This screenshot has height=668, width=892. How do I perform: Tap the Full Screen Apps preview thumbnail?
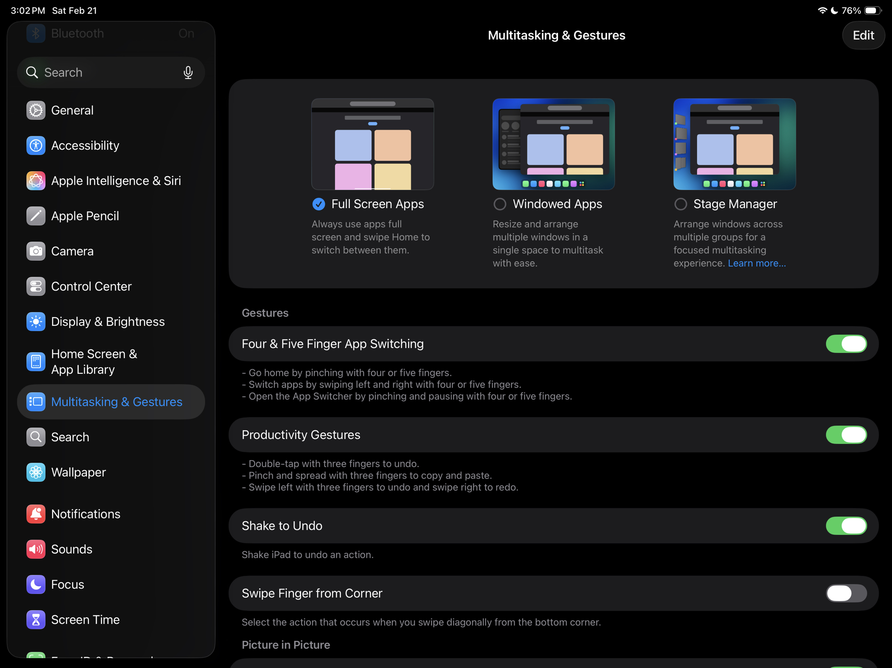coord(372,144)
